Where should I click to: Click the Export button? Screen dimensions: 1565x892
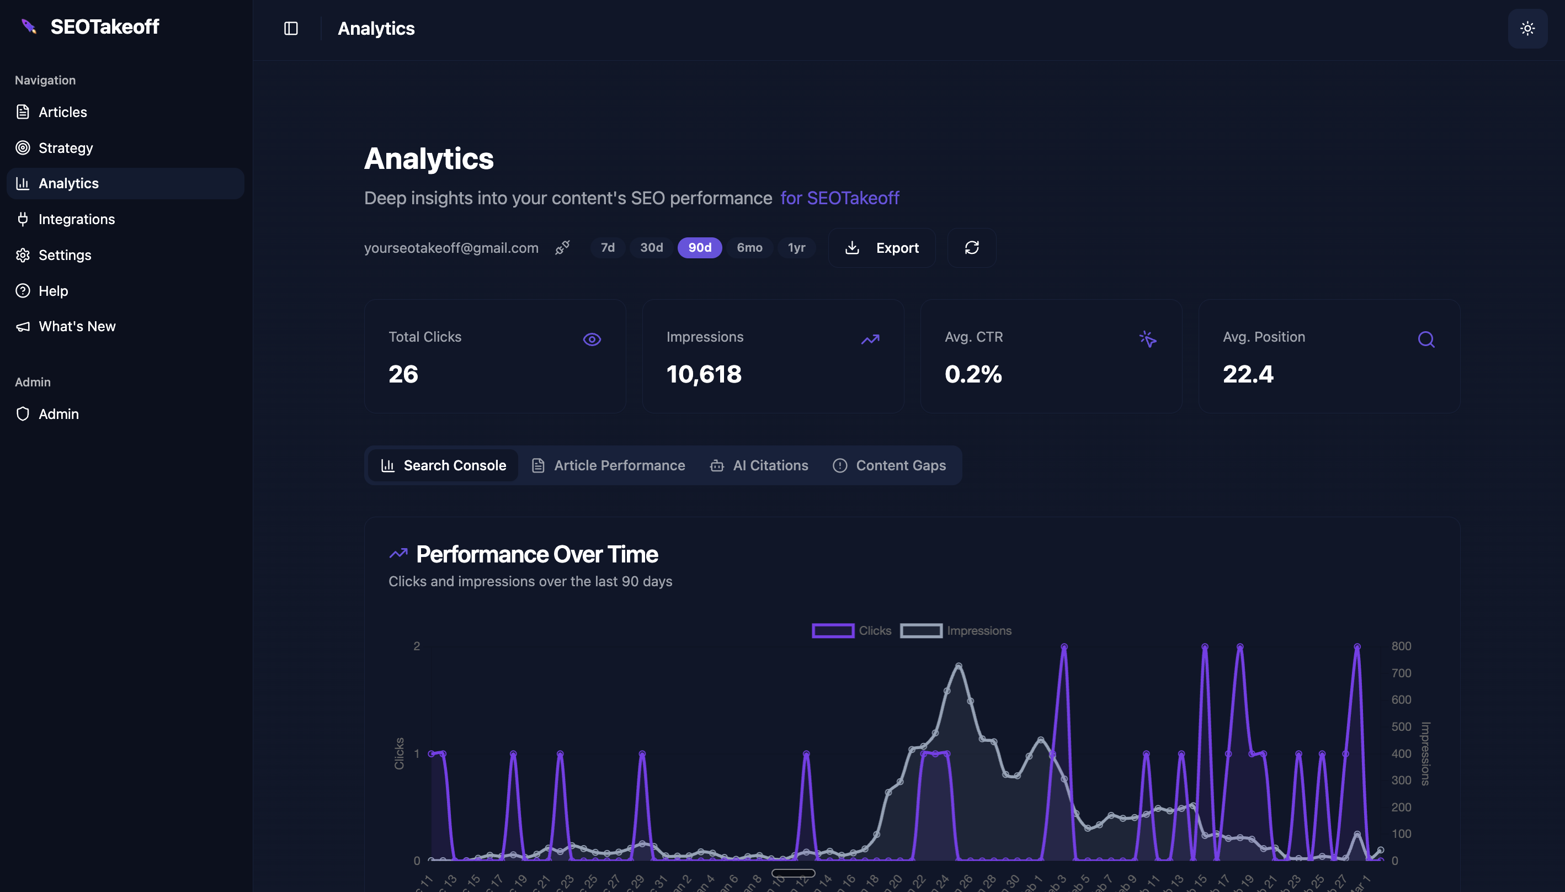[882, 247]
